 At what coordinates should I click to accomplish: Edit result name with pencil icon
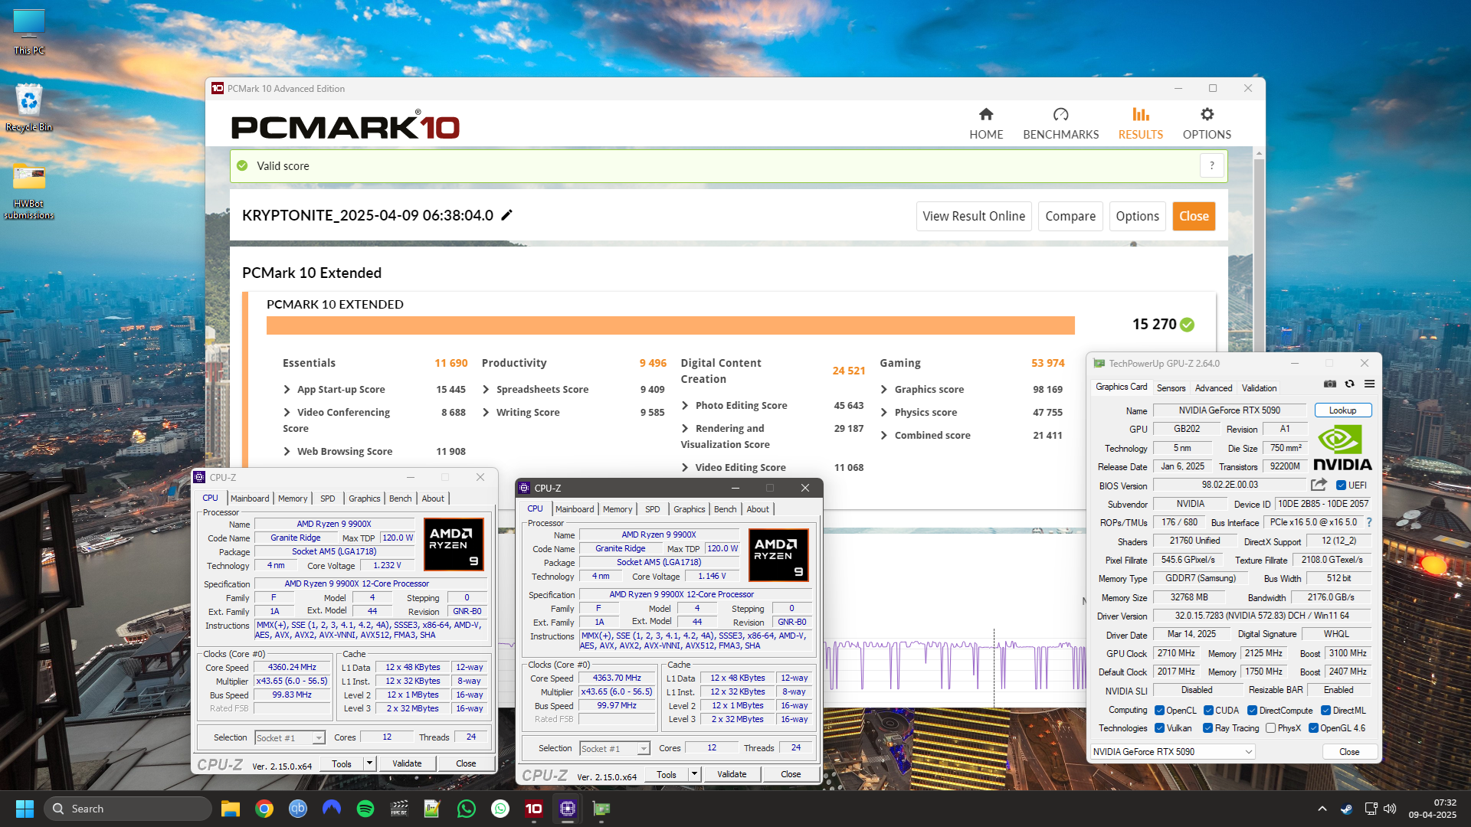506,215
